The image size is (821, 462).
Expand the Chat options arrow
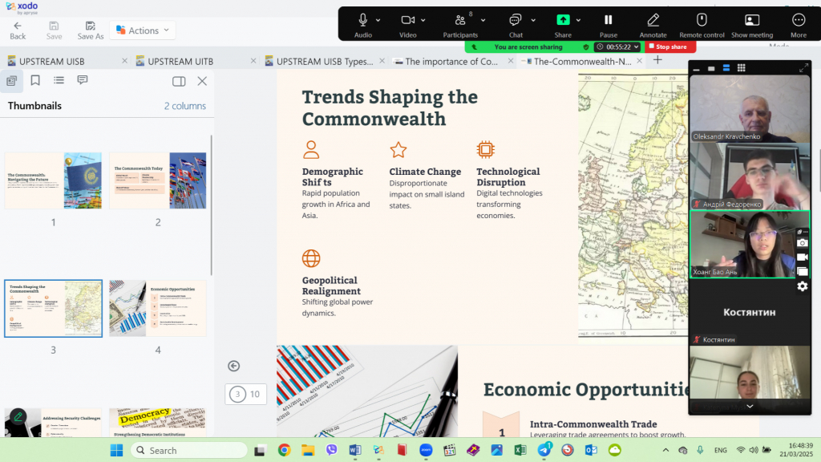pos(533,20)
